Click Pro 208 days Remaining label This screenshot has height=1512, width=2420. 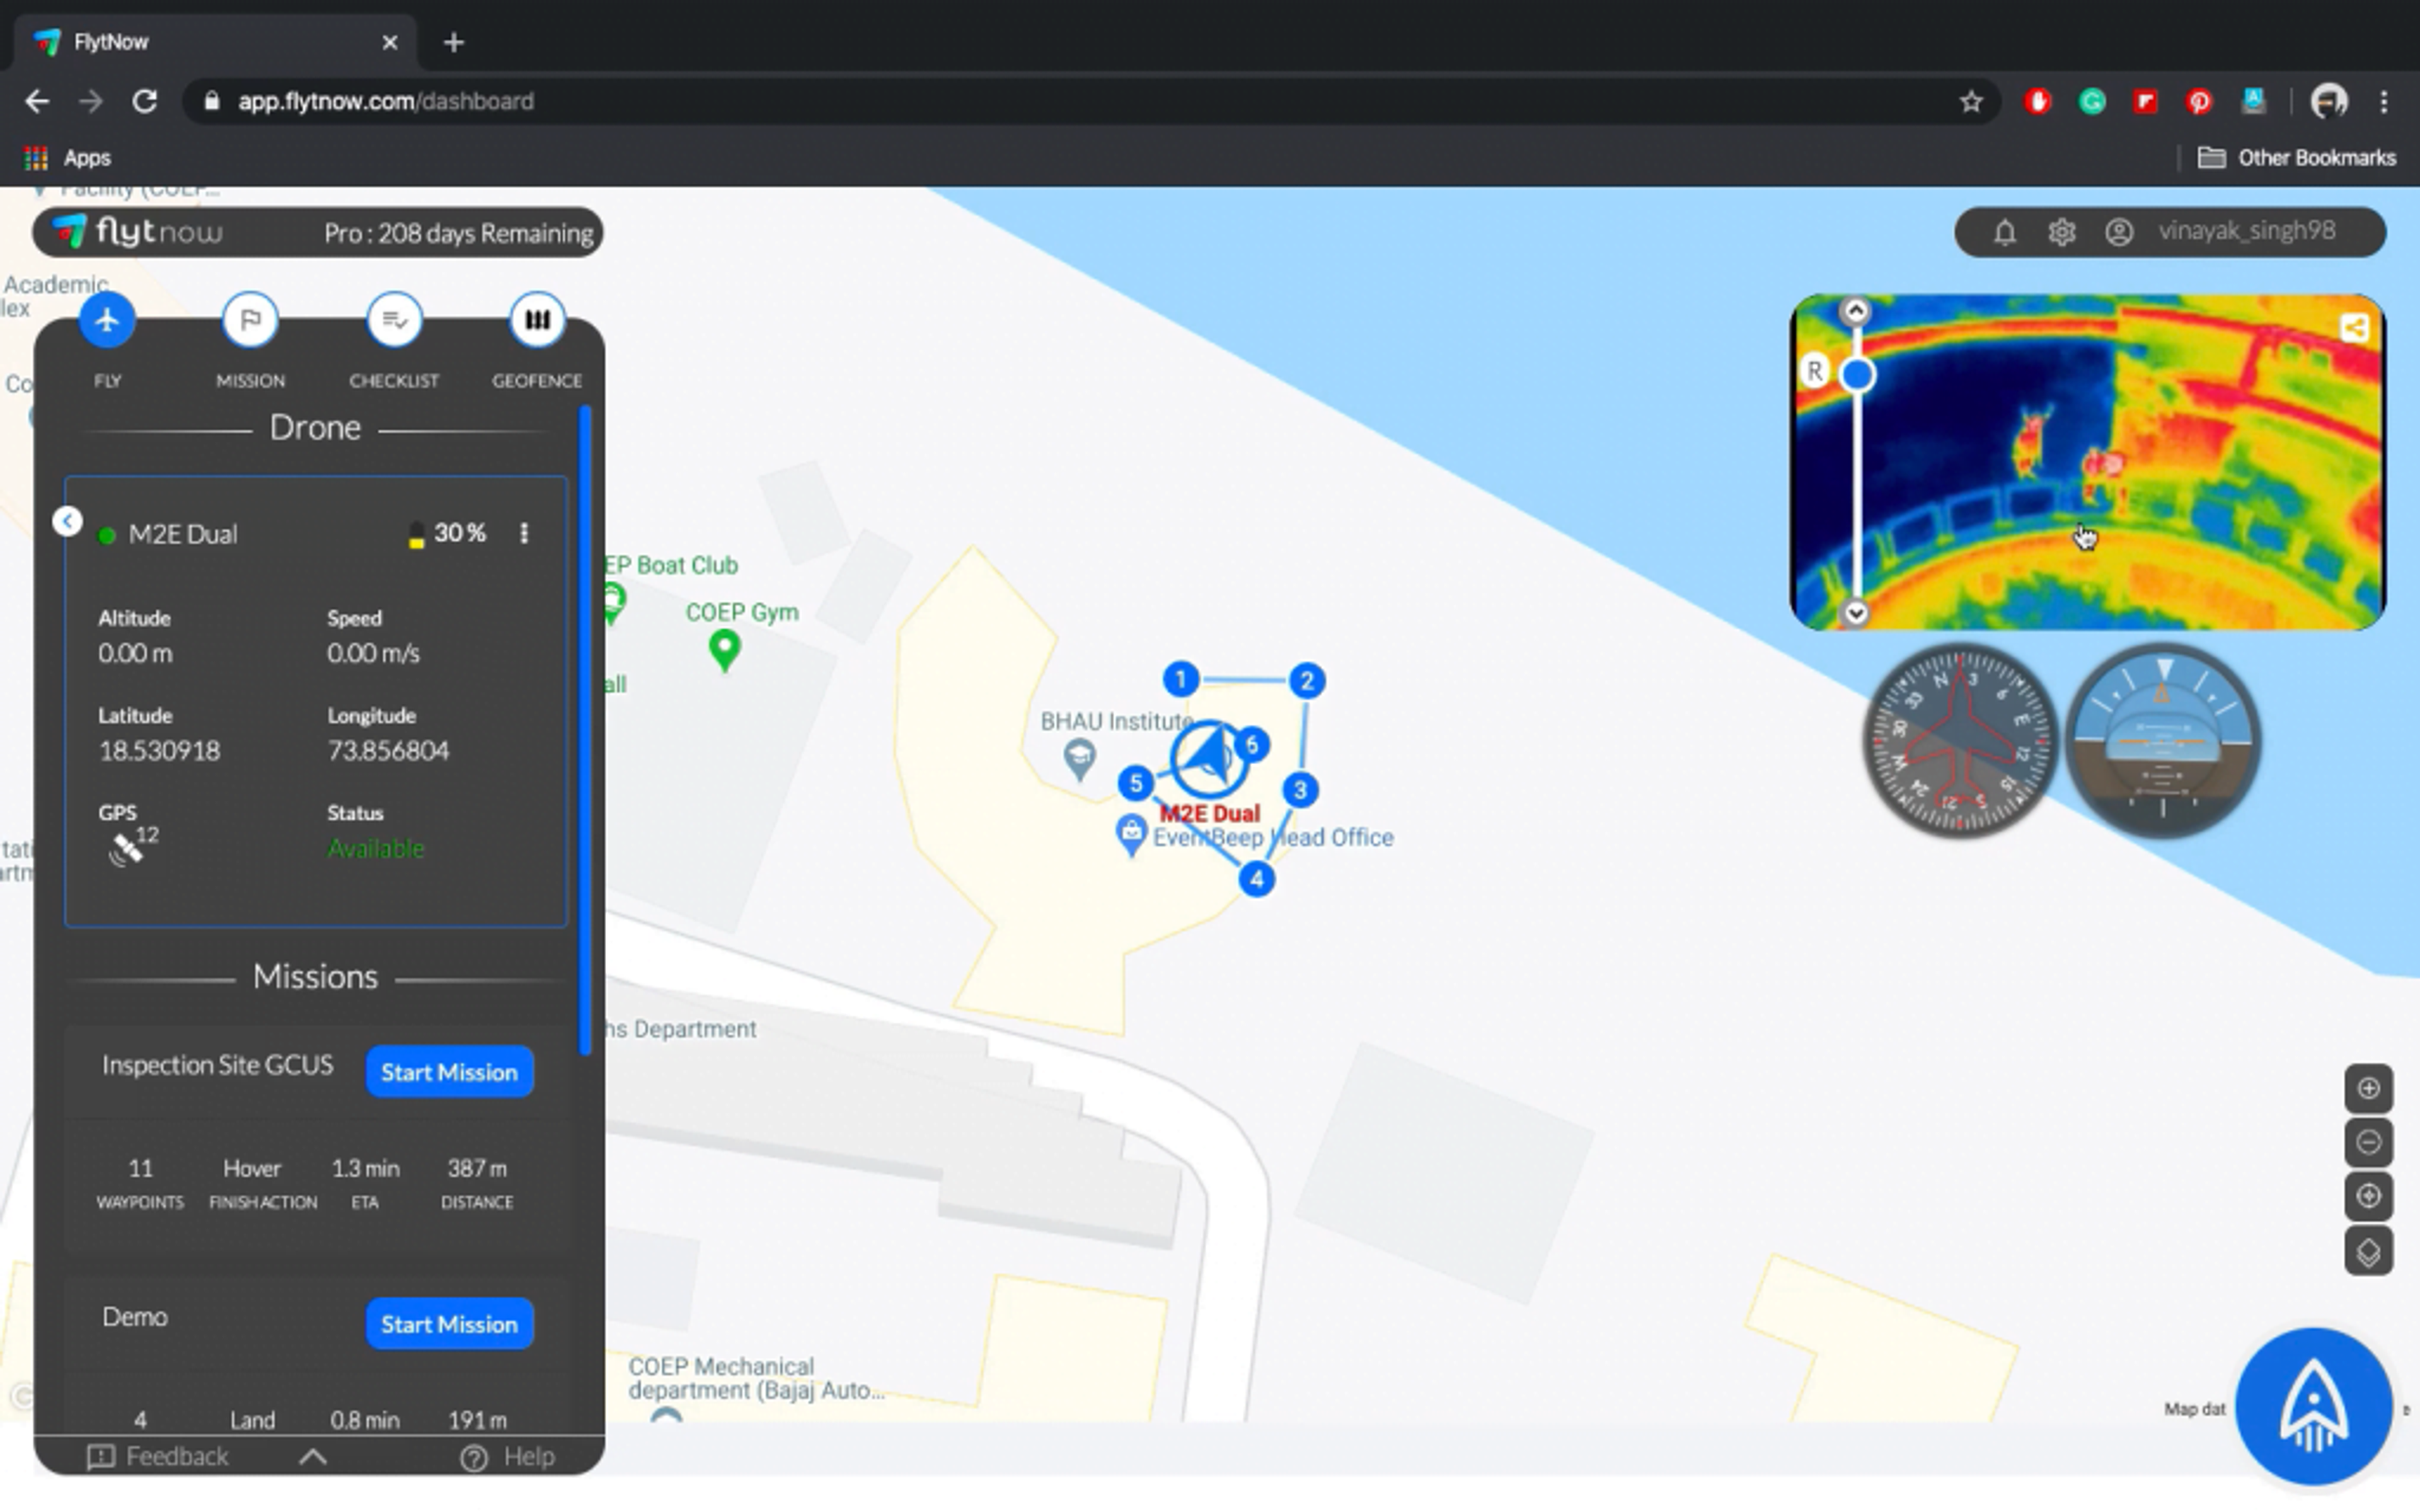tap(458, 233)
